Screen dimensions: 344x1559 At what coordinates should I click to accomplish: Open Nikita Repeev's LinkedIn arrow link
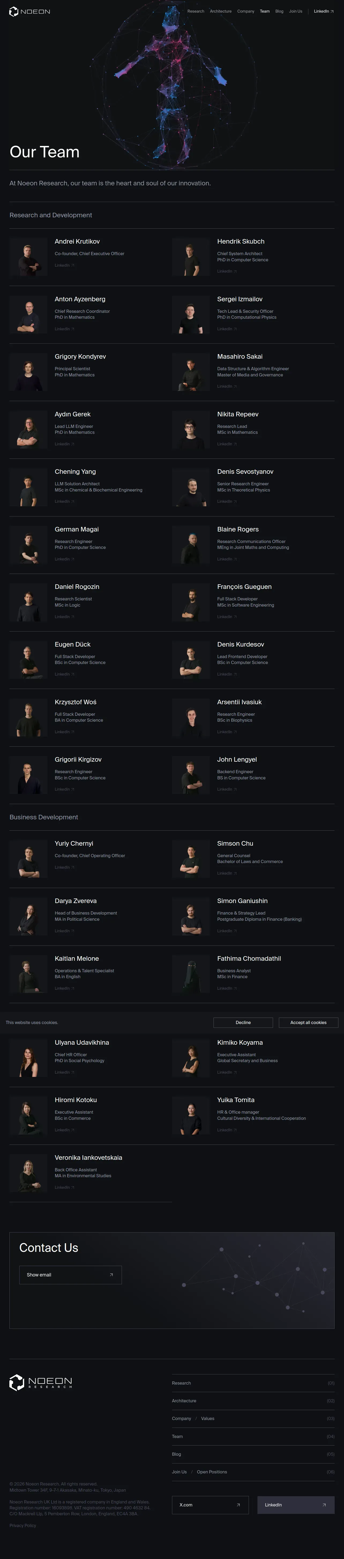[x=227, y=444]
